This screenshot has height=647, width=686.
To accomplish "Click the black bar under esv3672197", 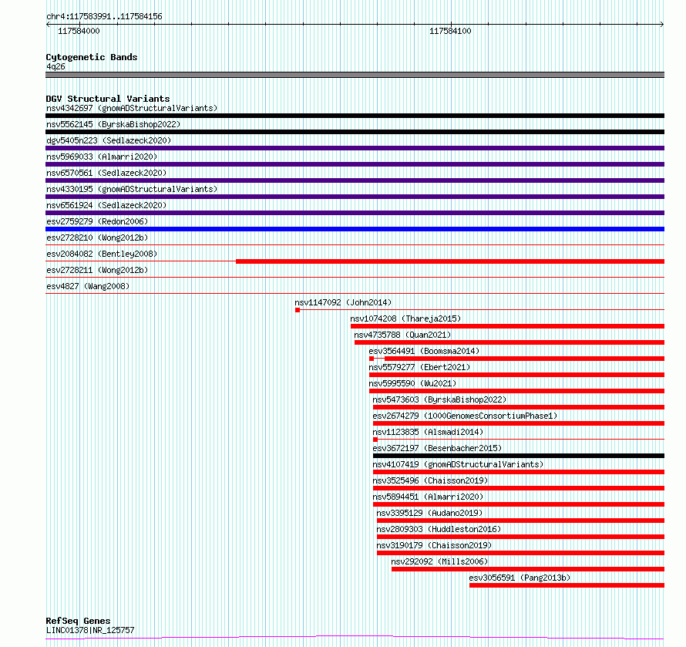I will click(519, 456).
